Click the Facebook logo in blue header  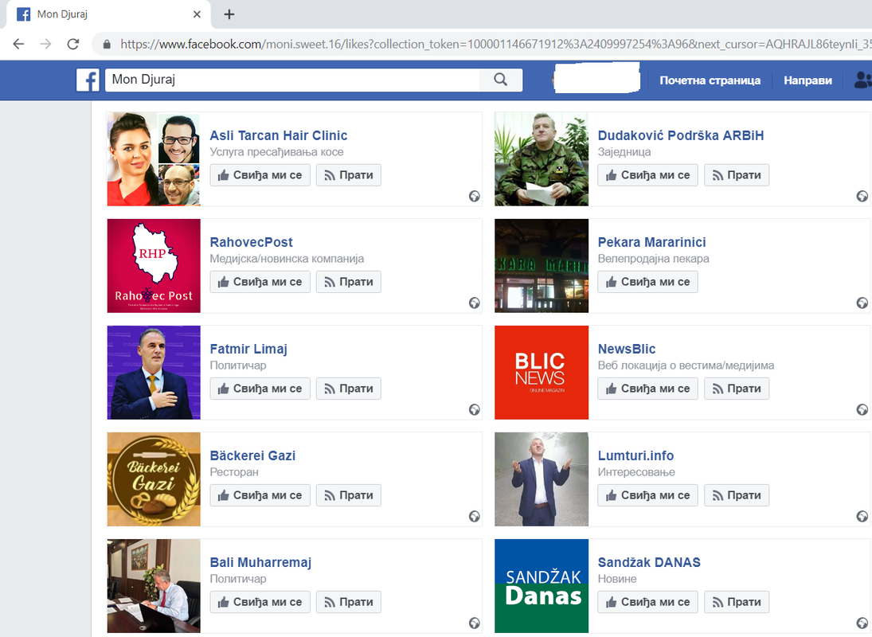[x=88, y=80]
